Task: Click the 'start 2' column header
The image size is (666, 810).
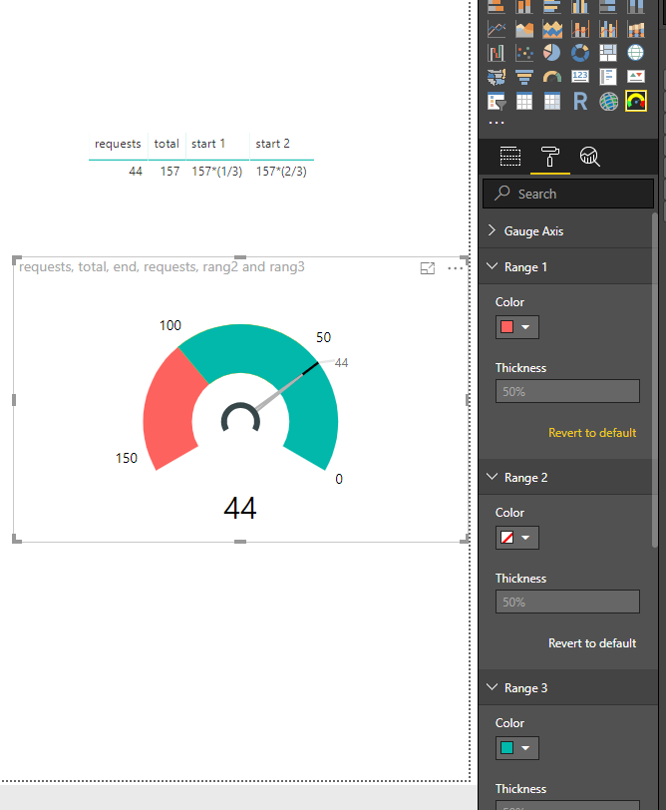Action: [x=272, y=144]
